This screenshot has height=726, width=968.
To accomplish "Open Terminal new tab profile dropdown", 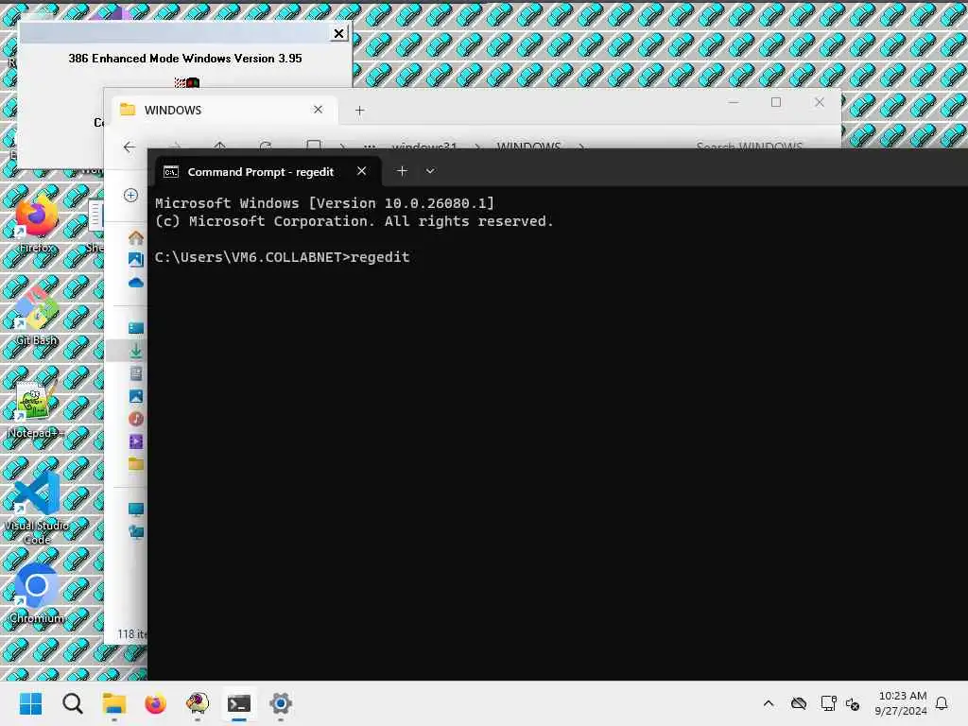I will (430, 171).
